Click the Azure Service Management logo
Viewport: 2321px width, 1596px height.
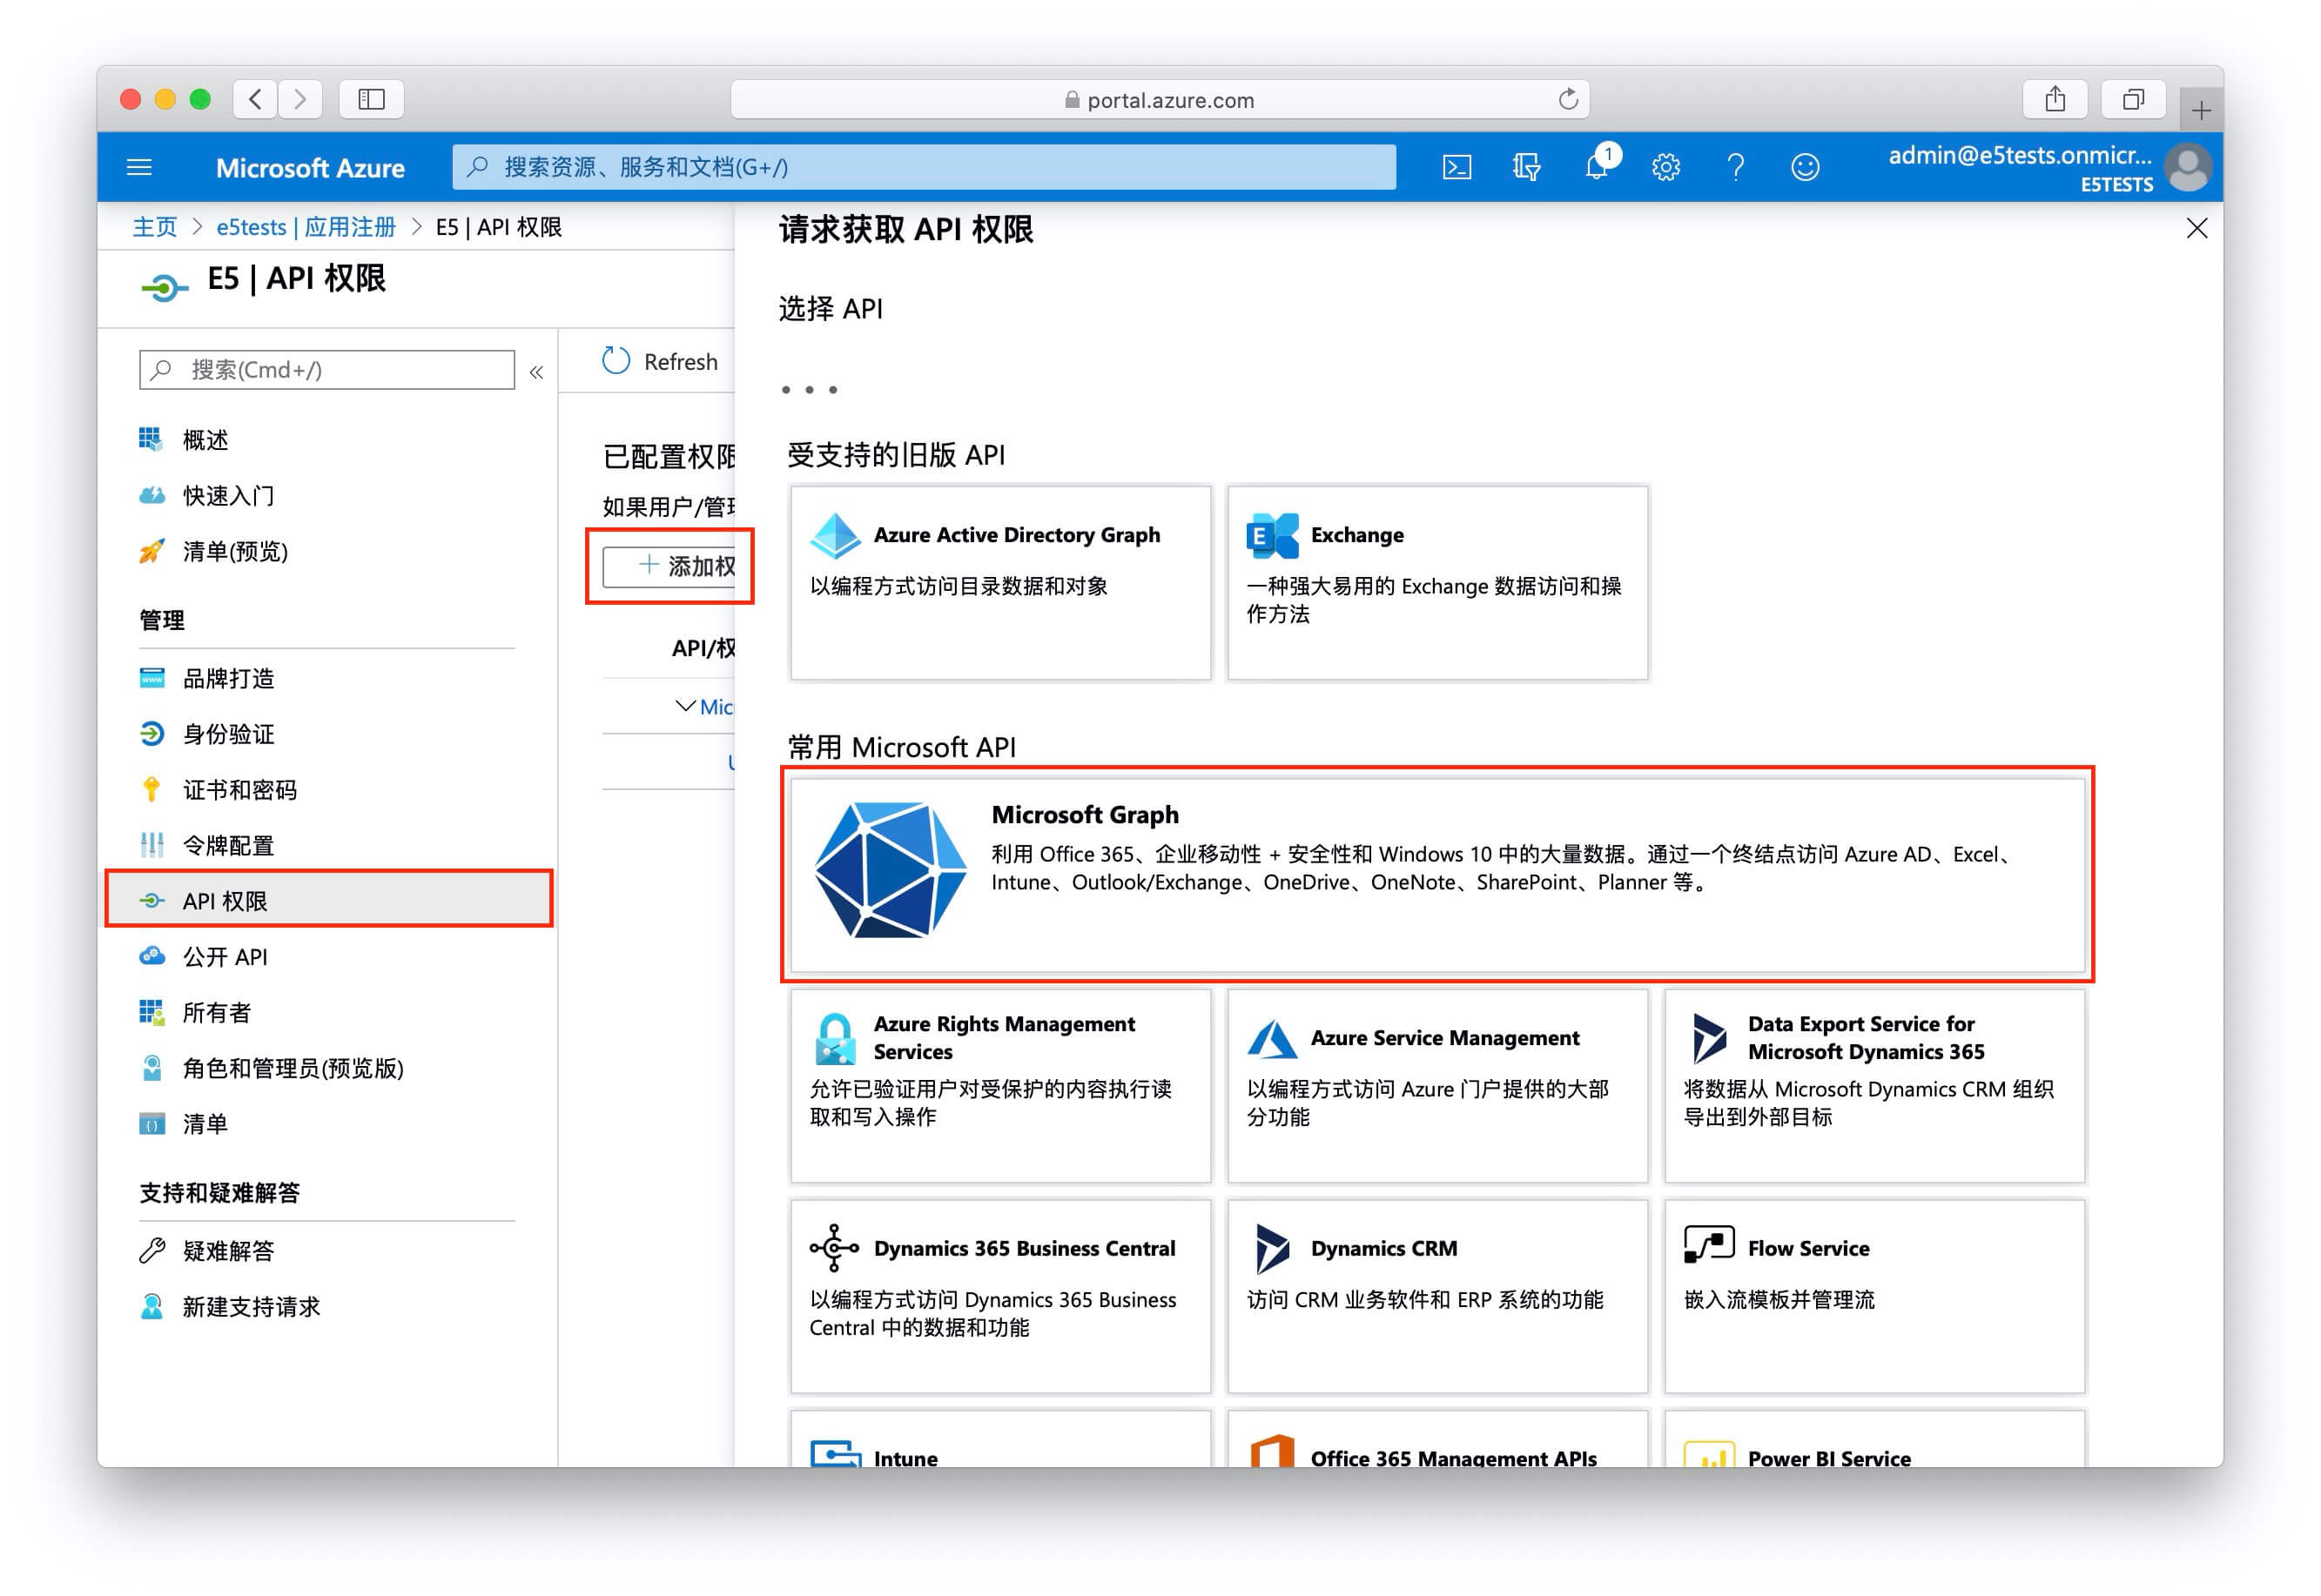(x=1273, y=1039)
